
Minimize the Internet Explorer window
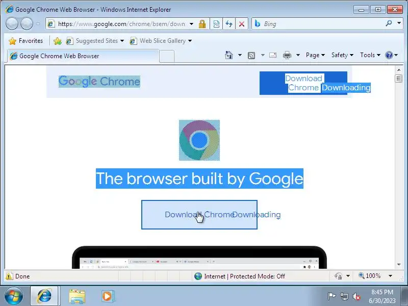[361, 10]
